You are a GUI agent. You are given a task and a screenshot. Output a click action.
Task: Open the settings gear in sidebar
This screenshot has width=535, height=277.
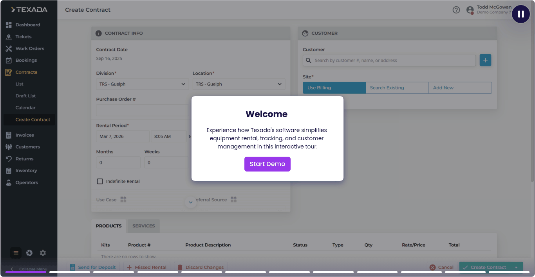(x=43, y=253)
